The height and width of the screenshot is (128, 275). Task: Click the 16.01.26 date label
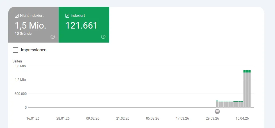point(33,118)
